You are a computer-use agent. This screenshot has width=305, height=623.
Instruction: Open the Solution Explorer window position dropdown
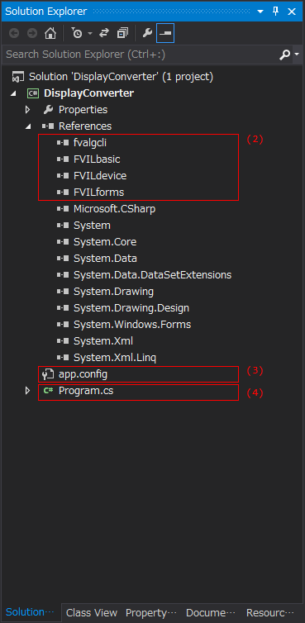click(260, 12)
